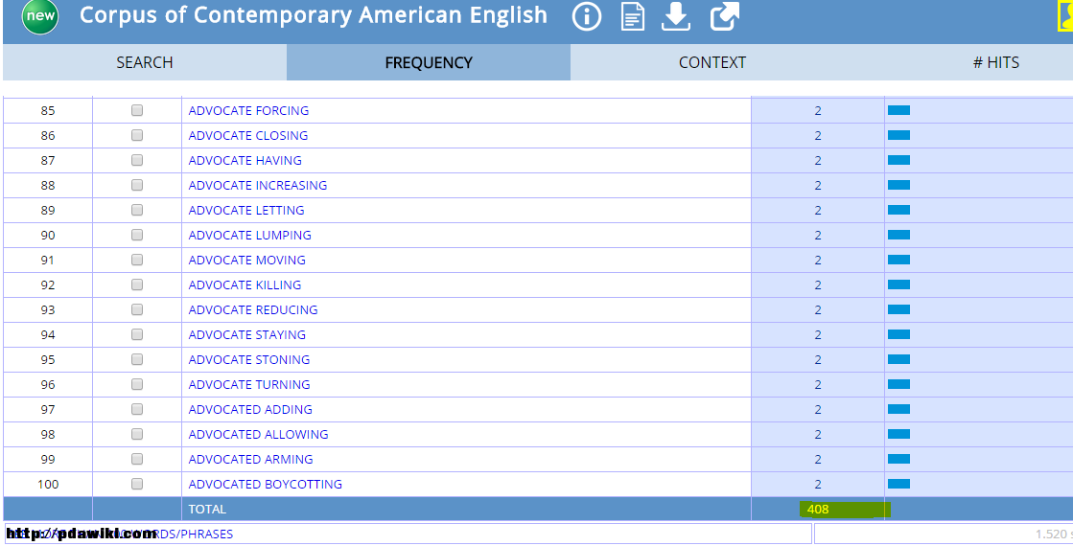Check the box for ADVOCATED ADDING
Screen dimensions: 1073x546
point(137,409)
